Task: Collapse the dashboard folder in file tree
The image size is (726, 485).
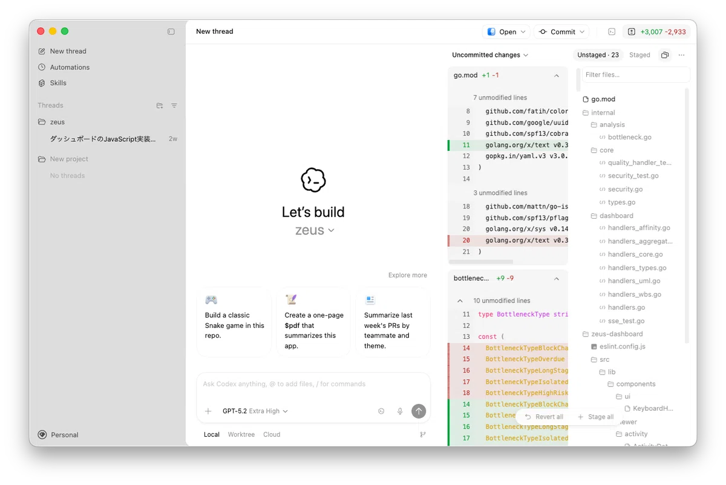Action: pos(612,216)
